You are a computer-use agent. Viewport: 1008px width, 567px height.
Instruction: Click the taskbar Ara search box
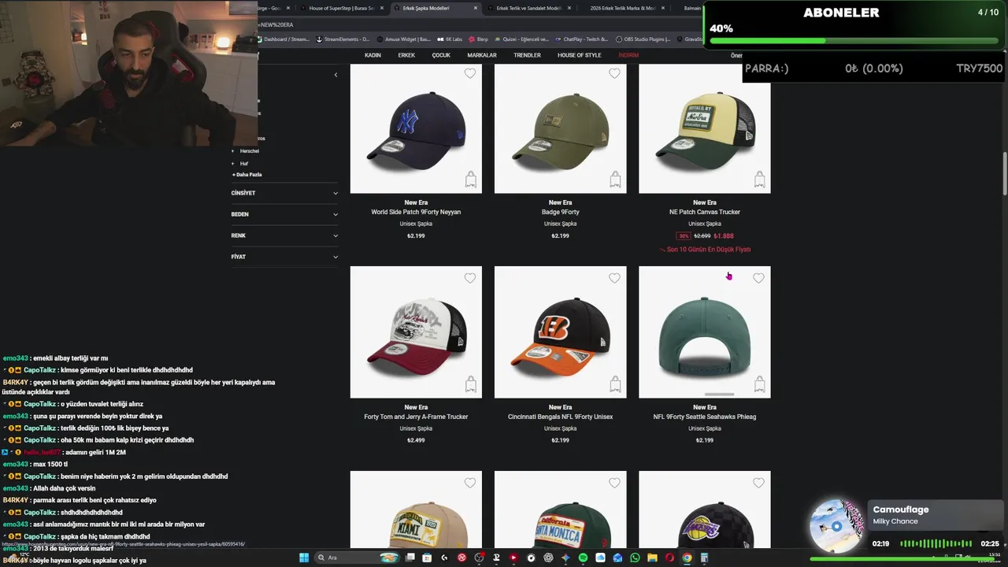[x=357, y=558]
